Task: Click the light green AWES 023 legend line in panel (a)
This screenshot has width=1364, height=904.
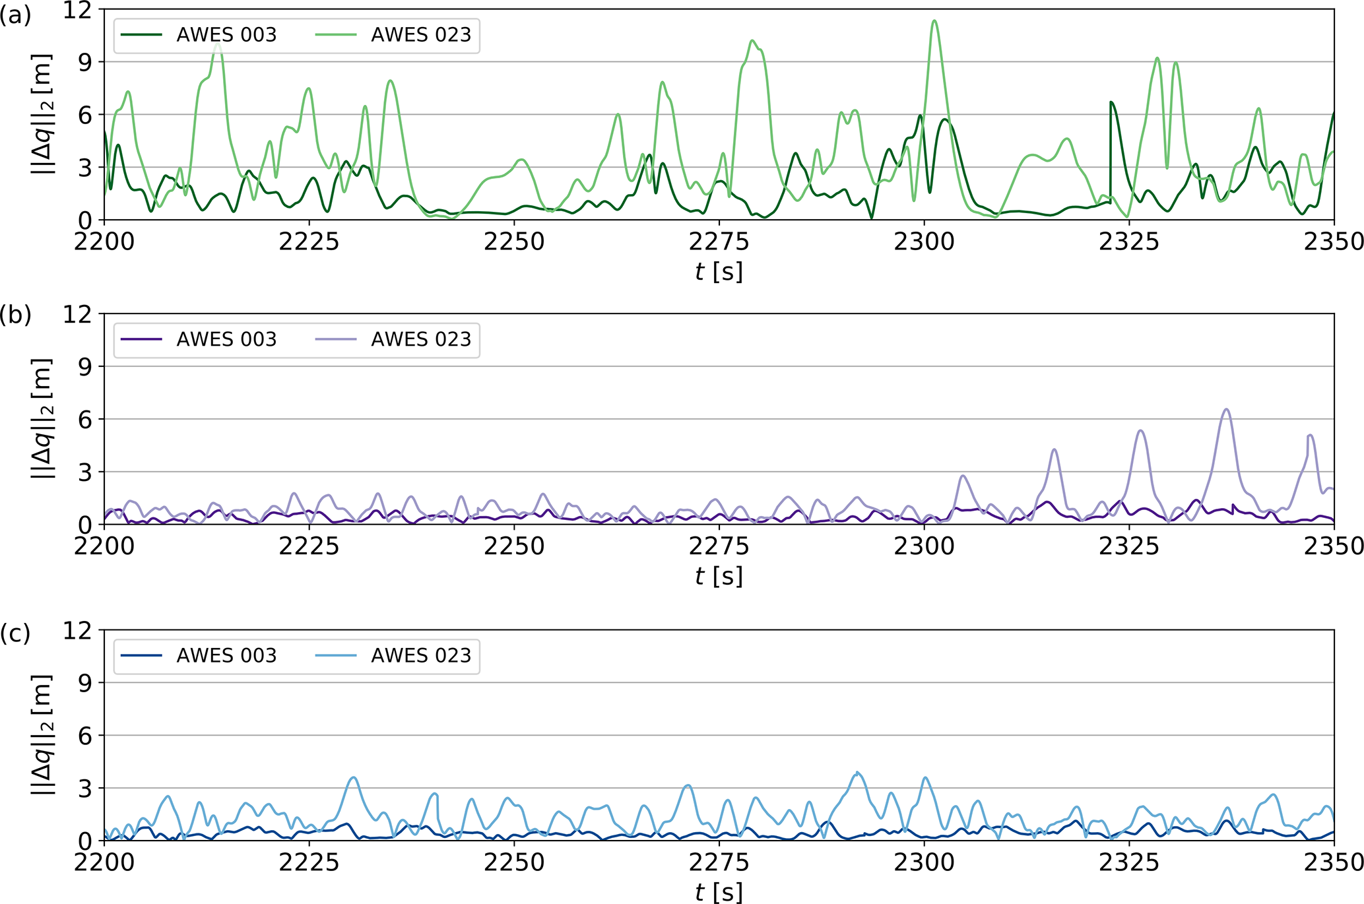Action: click(x=336, y=35)
